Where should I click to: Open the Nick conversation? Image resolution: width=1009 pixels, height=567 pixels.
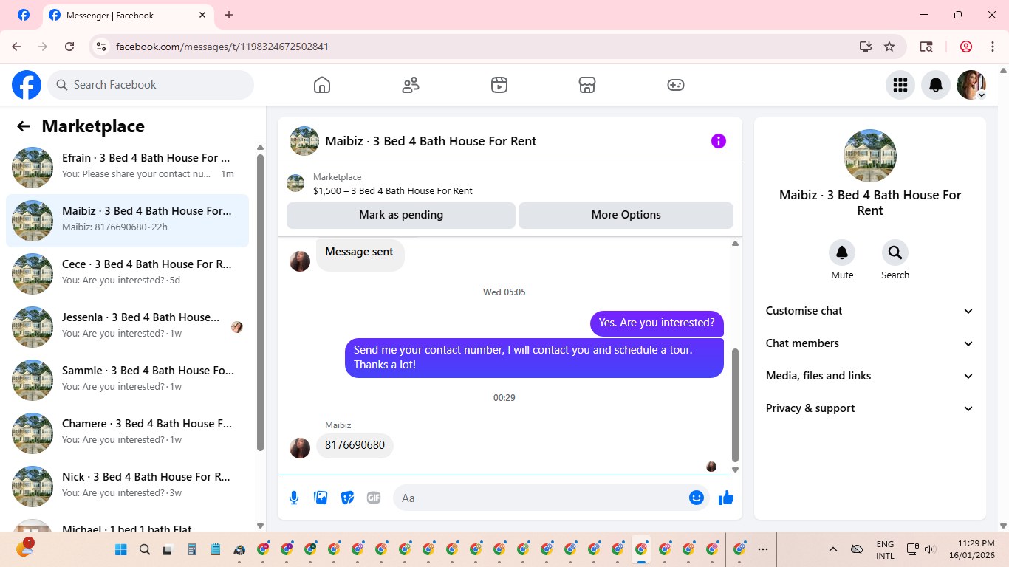[127, 487]
